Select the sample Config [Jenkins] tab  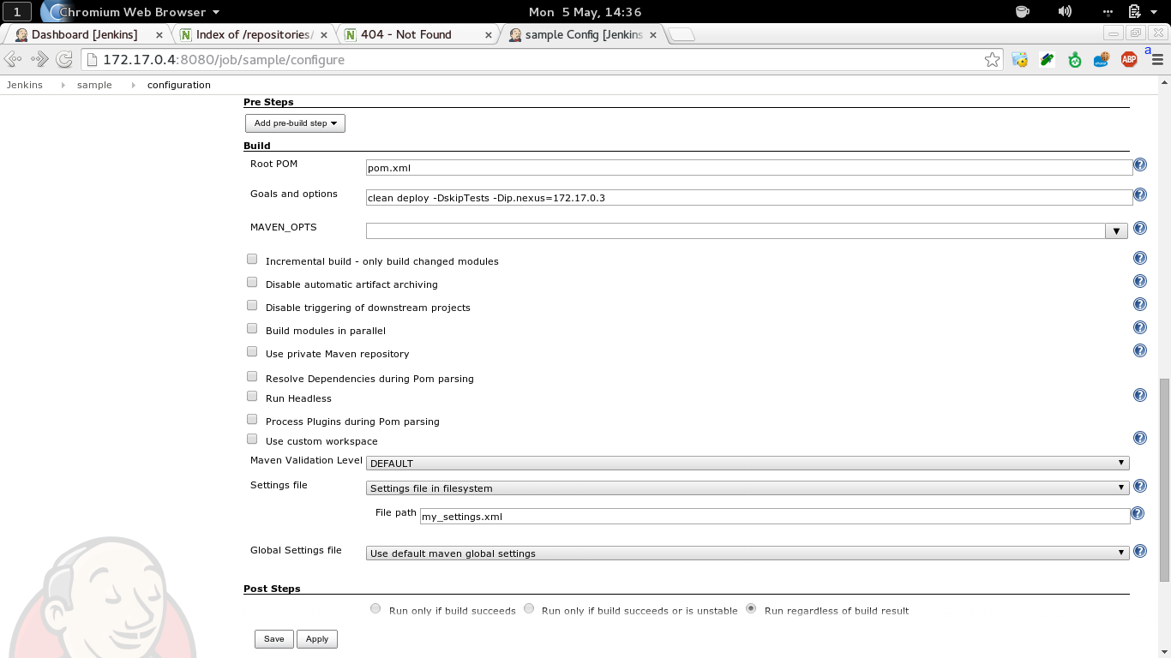pyautogui.click(x=584, y=35)
